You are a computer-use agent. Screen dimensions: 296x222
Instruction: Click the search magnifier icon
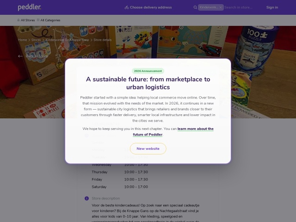[195, 7]
